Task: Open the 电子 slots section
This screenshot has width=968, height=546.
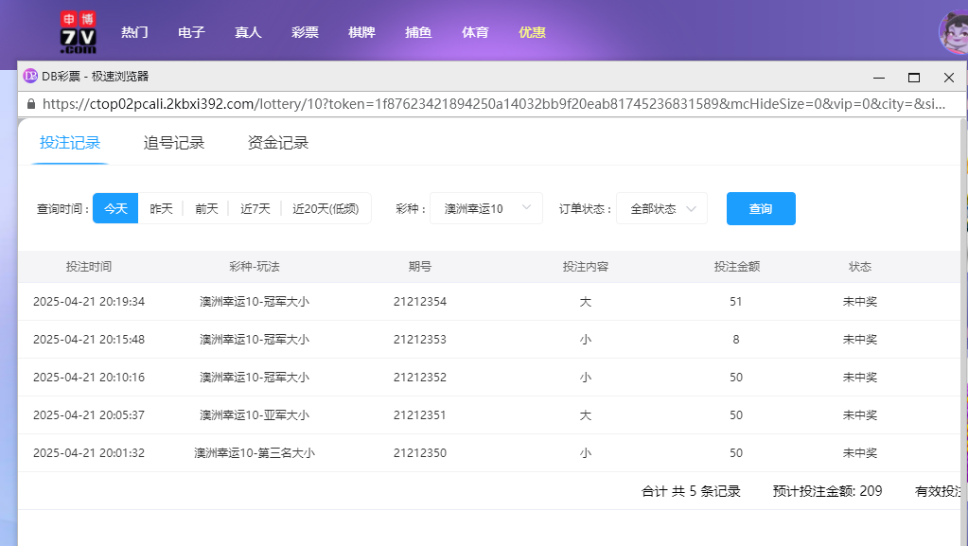Action: point(191,31)
